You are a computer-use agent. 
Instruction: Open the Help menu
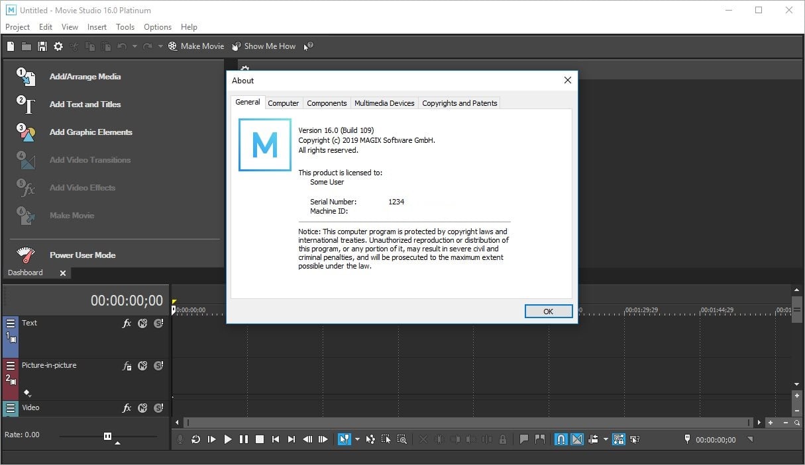[189, 27]
